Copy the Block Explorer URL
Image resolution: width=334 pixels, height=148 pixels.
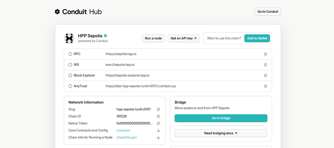265,75
